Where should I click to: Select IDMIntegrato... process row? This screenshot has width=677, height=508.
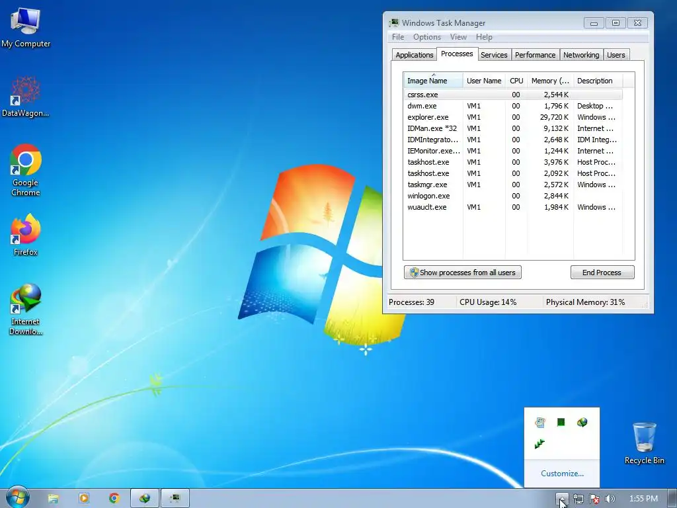tap(513, 140)
